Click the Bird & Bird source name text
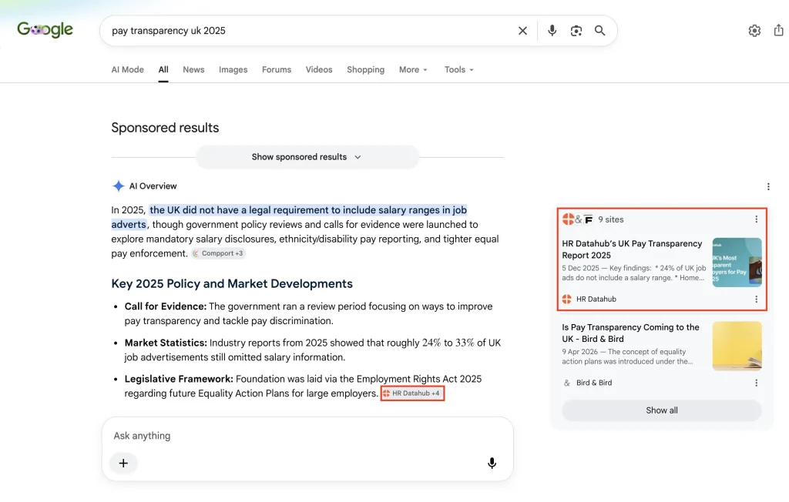The image size is (789, 502). click(x=594, y=383)
